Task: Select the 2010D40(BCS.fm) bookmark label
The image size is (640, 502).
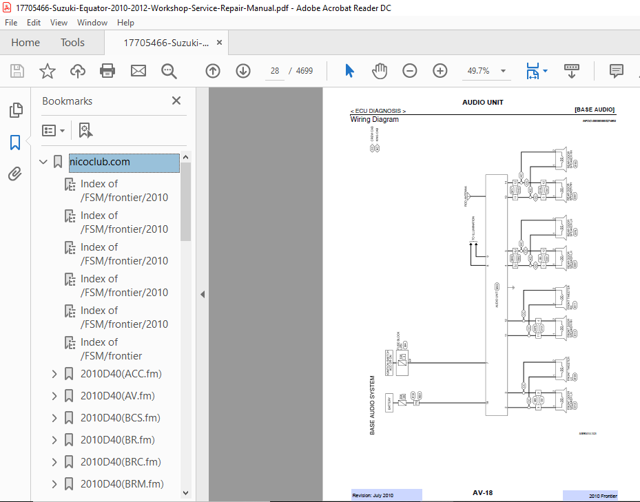Action: click(121, 418)
